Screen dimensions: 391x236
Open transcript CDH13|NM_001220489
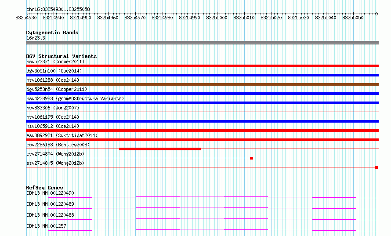[x=50, y=204]
